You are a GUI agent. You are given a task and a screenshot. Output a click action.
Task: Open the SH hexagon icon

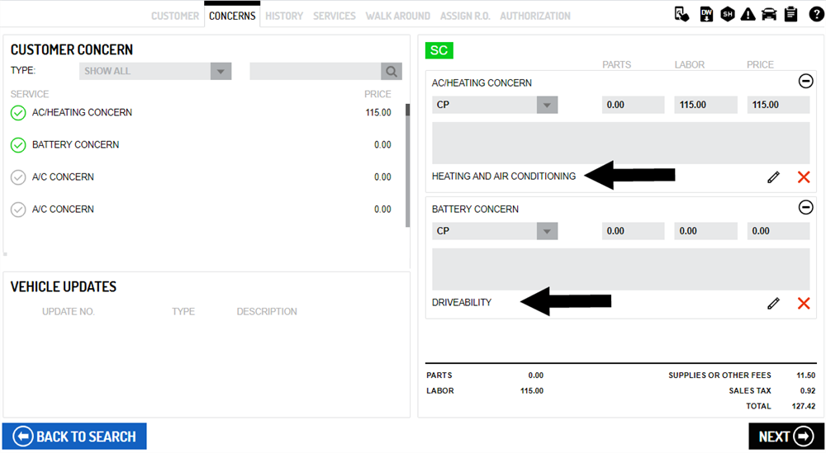coord(728,14)
